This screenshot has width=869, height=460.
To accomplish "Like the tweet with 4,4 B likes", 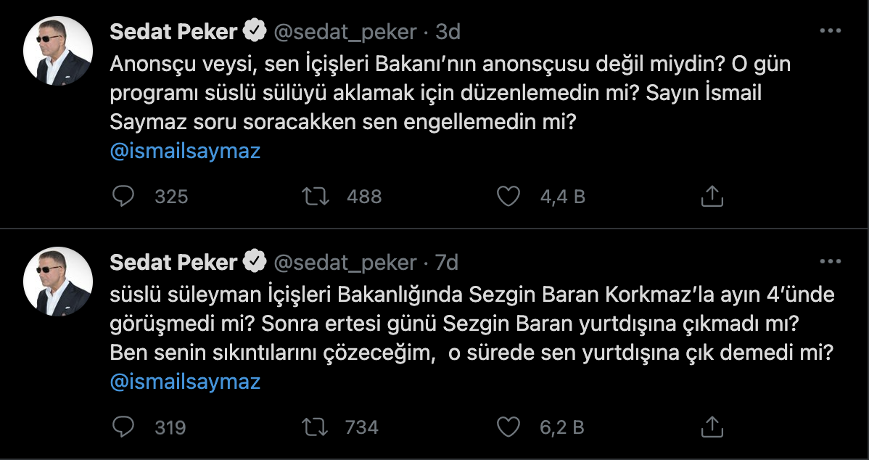I will (x=508, y=196).
